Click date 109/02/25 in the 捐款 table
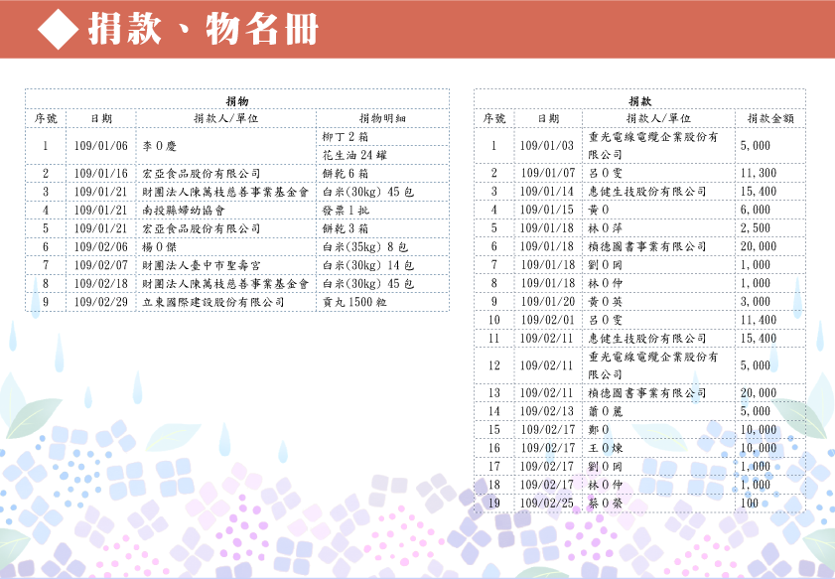The width and height of the screenshot is (835, 579). pyautogui.click(x=547, y=503)
